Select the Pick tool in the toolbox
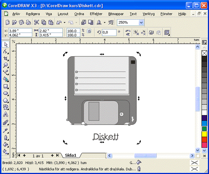This screenshot has height=174, width=209. tap(6, 44)
